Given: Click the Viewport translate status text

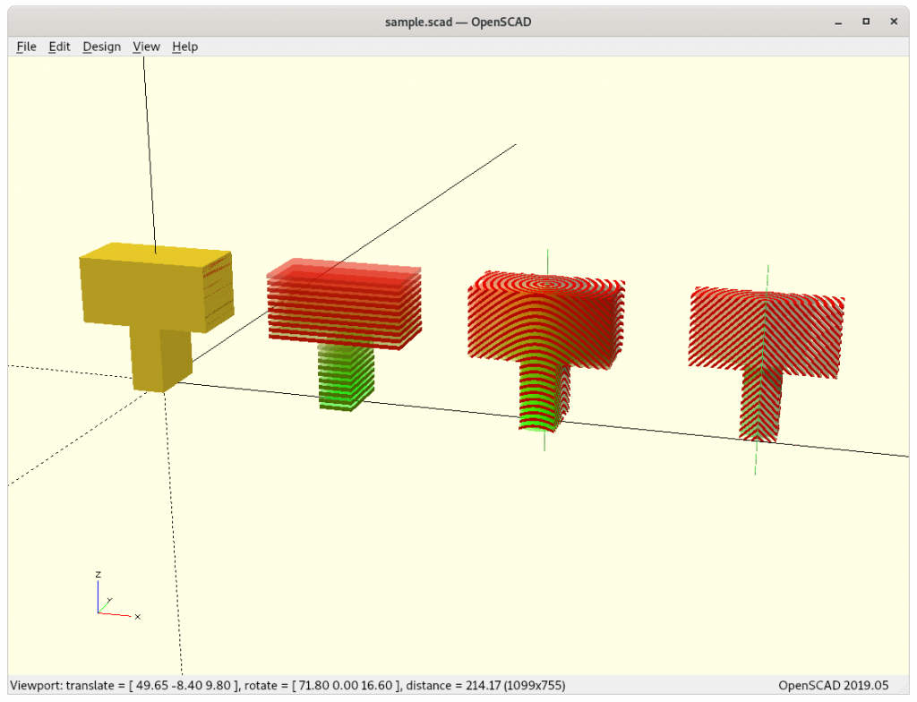Looking at the screenshot, I should pos(287,686).
